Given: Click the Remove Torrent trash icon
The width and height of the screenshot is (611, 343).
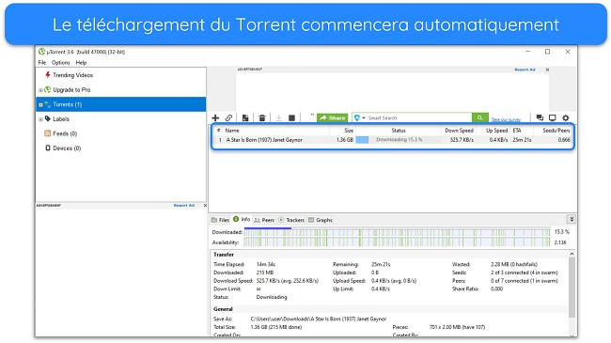Looking at the screenshot, I should pyautogui.click(x=262, y=117).
